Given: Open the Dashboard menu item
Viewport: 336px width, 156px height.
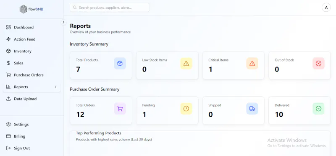Looking at the screenshot, I should pos(32,27).
